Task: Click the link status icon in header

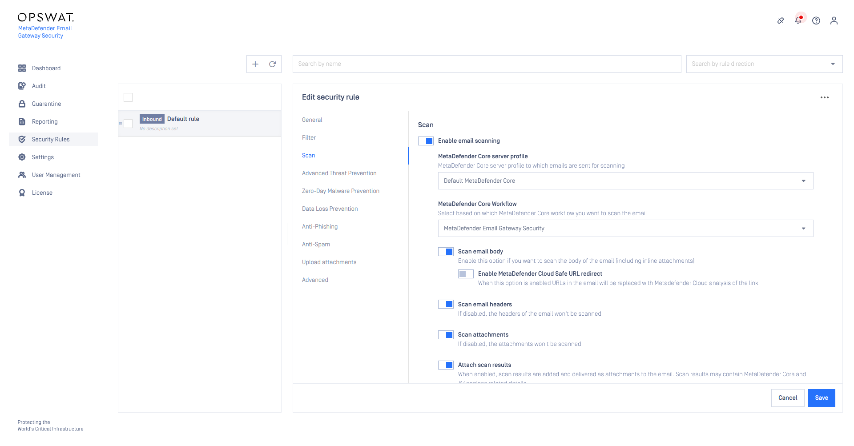Action: [781, 20]
